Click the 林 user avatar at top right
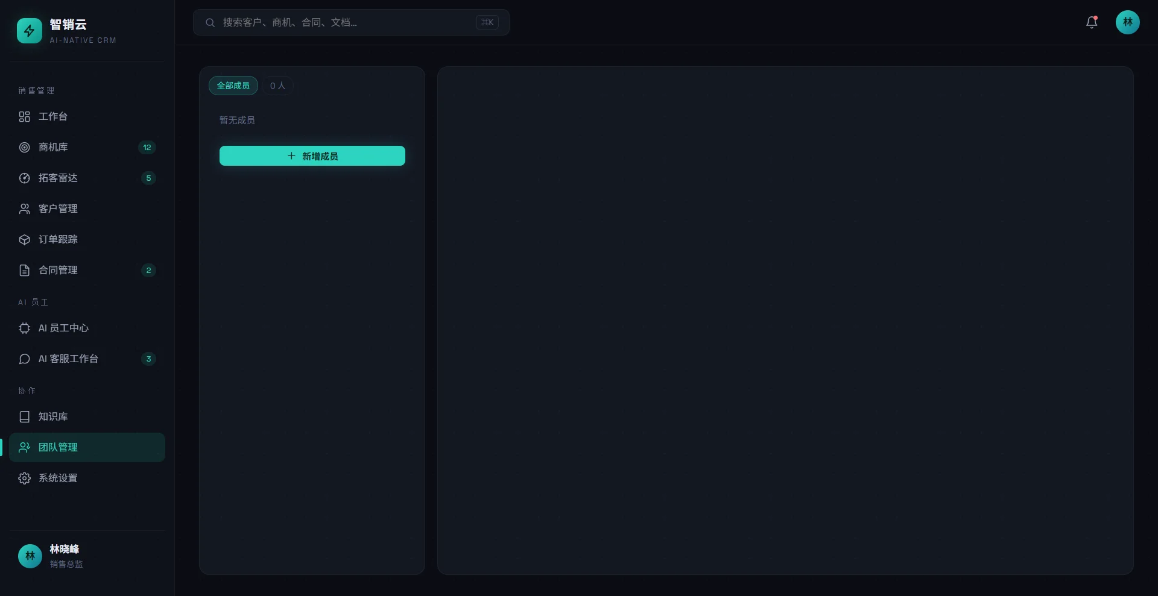Viewport: 1158px width, 596px height. pos(1127,22)
